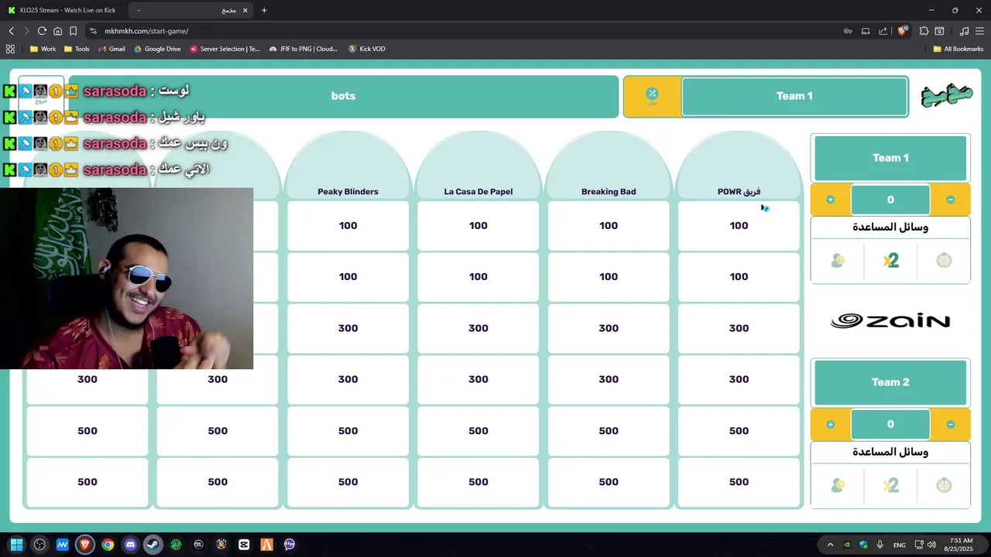Subtract points from Team 1 with minus icon

[x=951, y=200]
